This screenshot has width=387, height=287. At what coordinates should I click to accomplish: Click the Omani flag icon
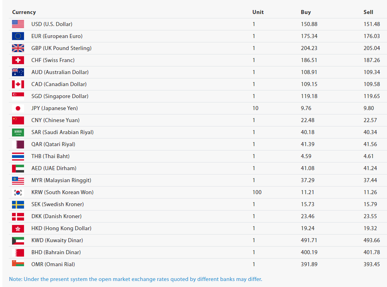pyautogui.click(x=18, y=263)
